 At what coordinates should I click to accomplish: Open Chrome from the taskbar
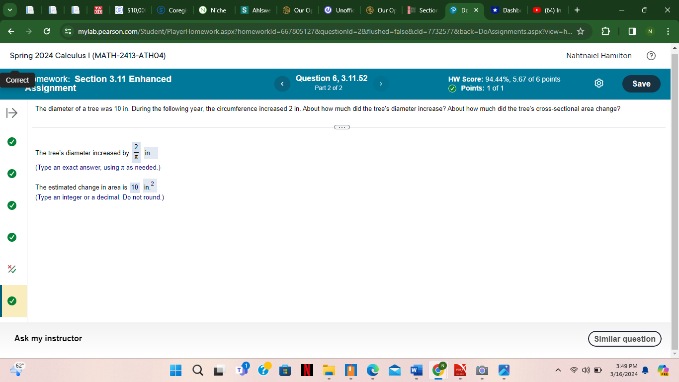[x=438, y=371]
